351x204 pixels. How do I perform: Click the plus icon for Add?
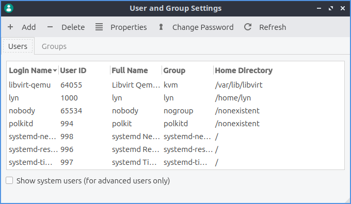tap(10, 27)
